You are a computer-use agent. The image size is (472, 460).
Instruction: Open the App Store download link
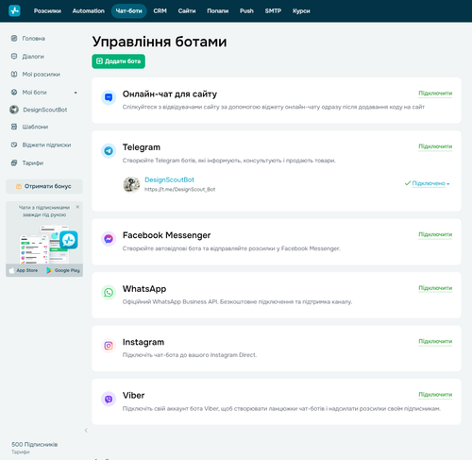click(x=24, y=270)
